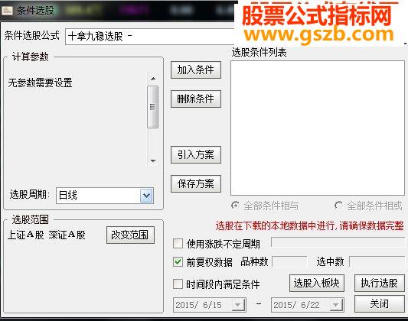408x321 pixels.
Task: Click the 选中数 field
Action: pos(377,261)
